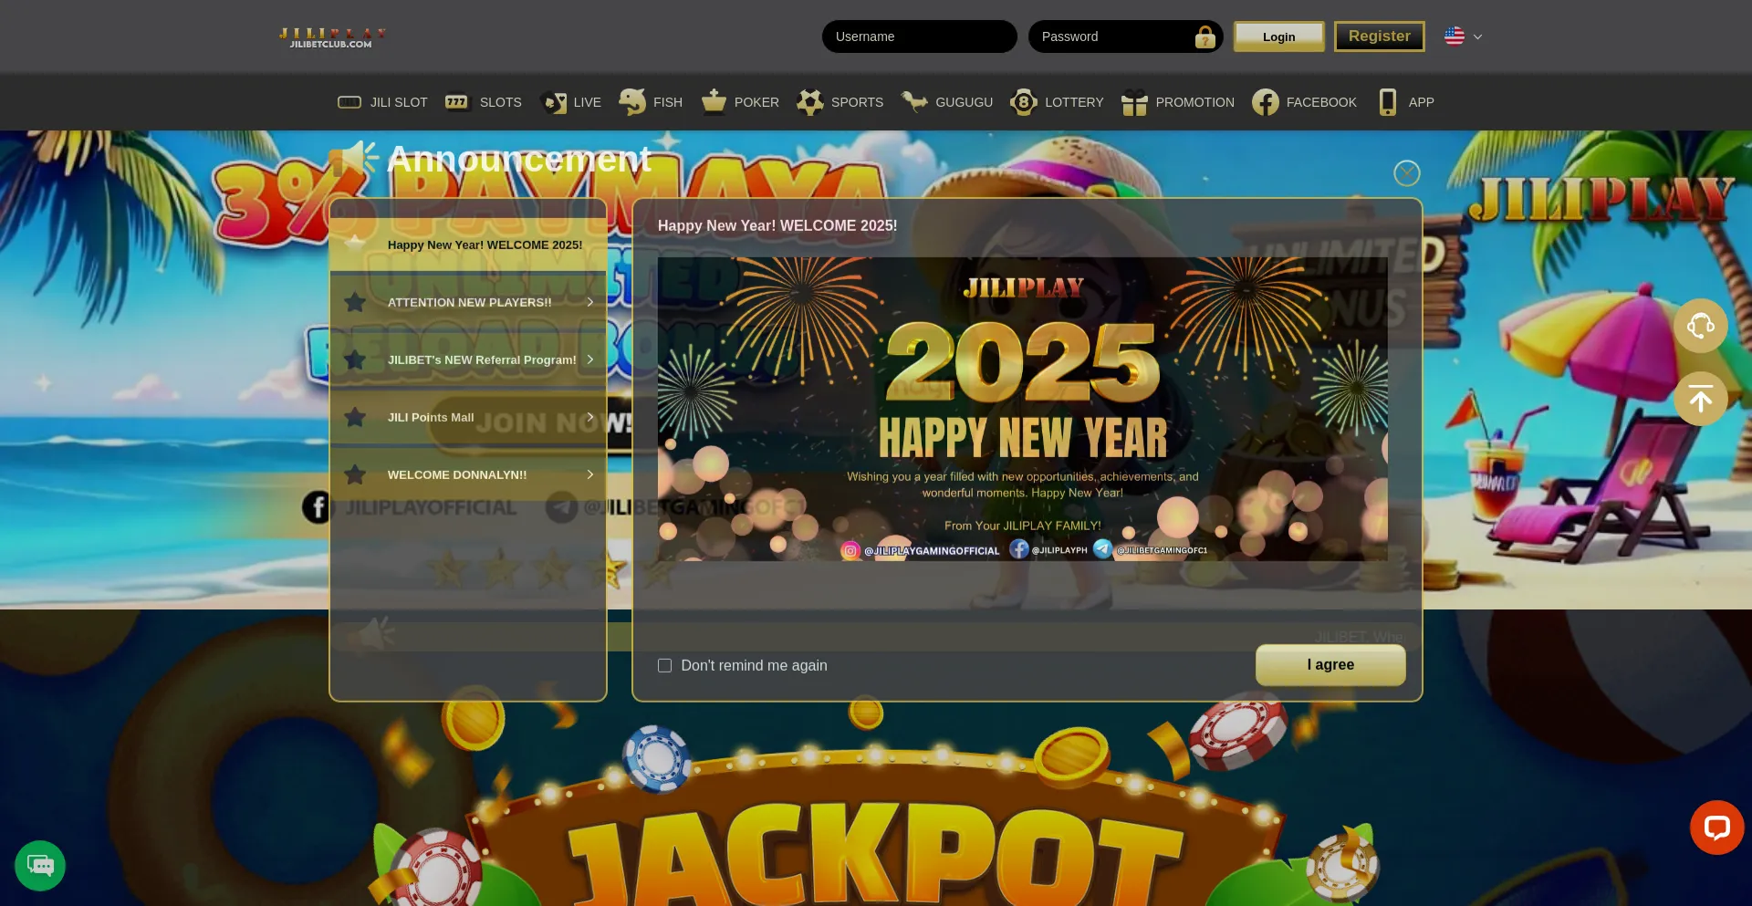
Task: Open GUGUGU menu label
Action: click(964, 102)
